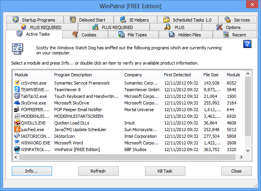This screenshot has height=191, width=261.
Task: Select the 'TeamViewer 8' description cell
Action: (67, 90)
